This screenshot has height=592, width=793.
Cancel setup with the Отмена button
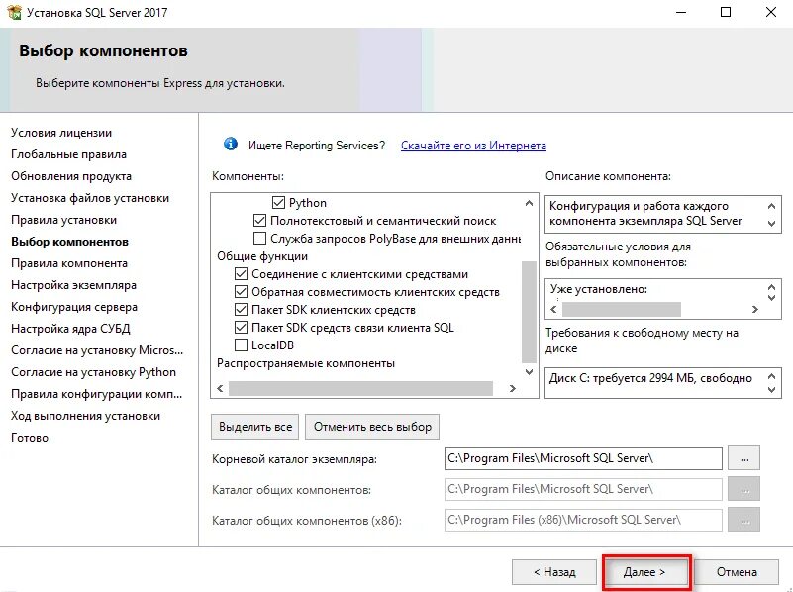click(x=737, y=572)
